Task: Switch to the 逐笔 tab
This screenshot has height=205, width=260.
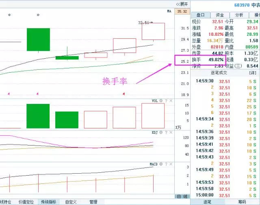Action: pos(208,202)
